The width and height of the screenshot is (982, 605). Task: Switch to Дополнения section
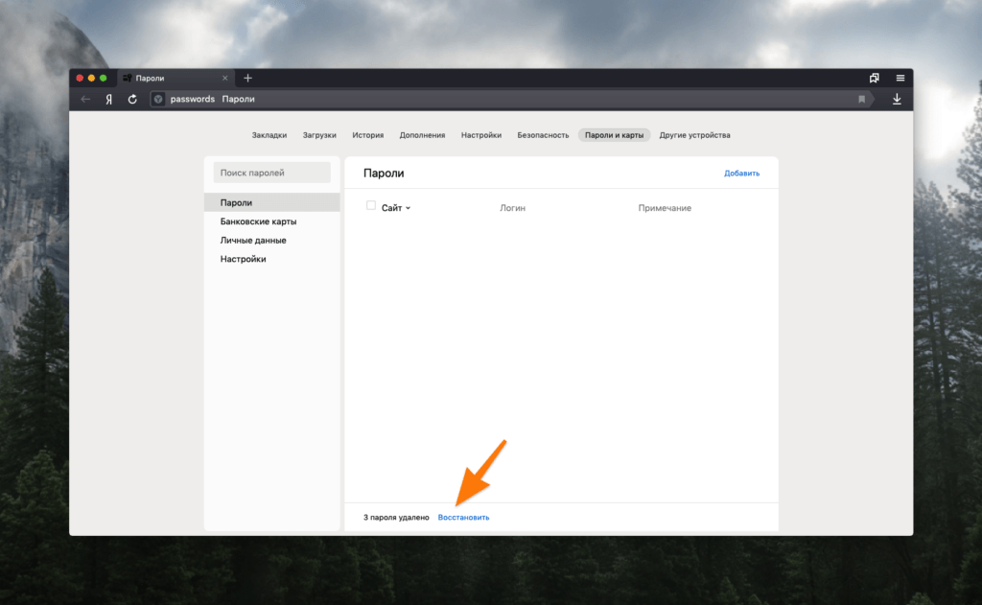pos(422,135)
